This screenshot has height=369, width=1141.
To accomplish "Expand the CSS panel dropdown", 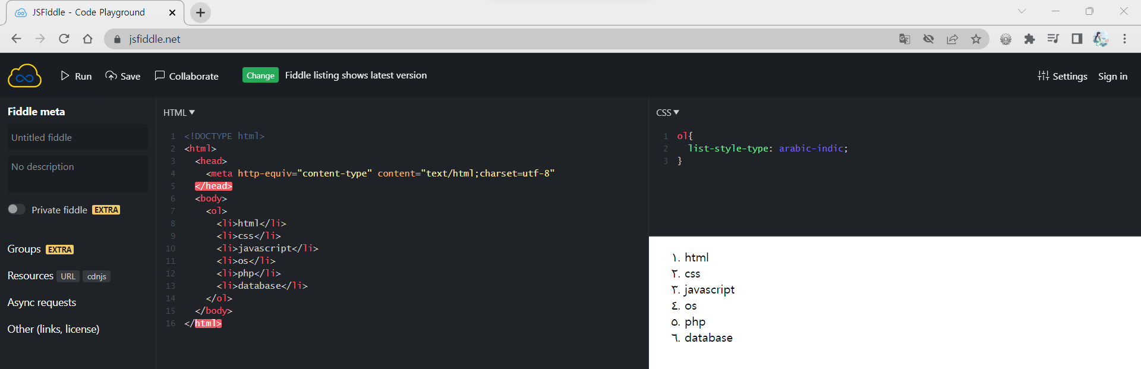I will pos(667,112).
